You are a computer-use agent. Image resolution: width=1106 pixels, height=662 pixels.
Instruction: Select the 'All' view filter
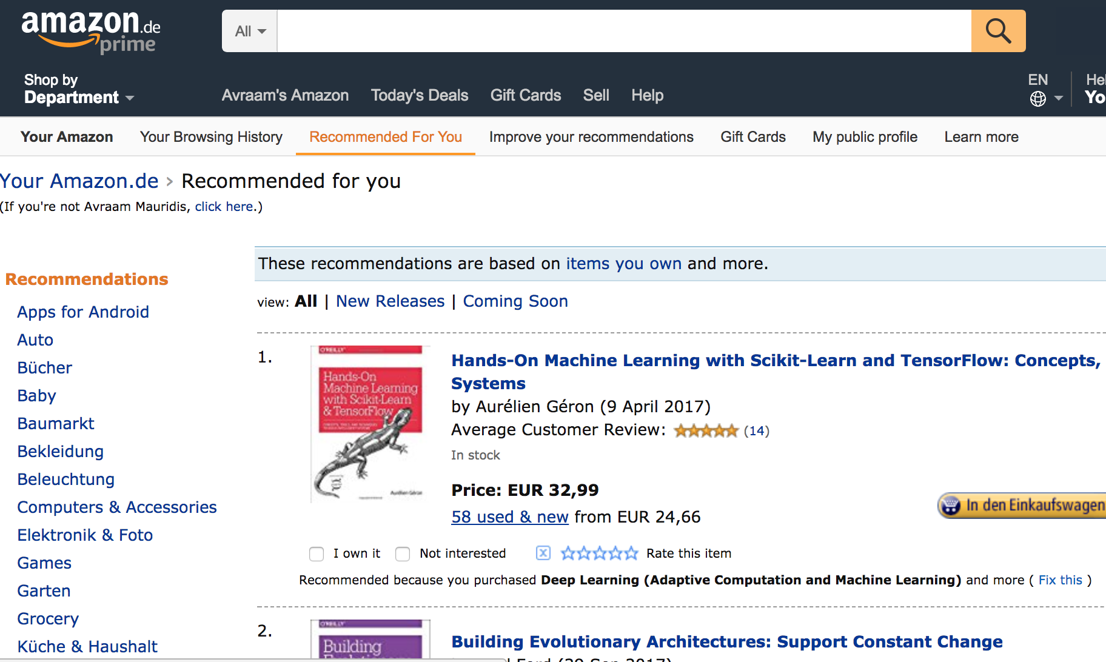point(306,301)
